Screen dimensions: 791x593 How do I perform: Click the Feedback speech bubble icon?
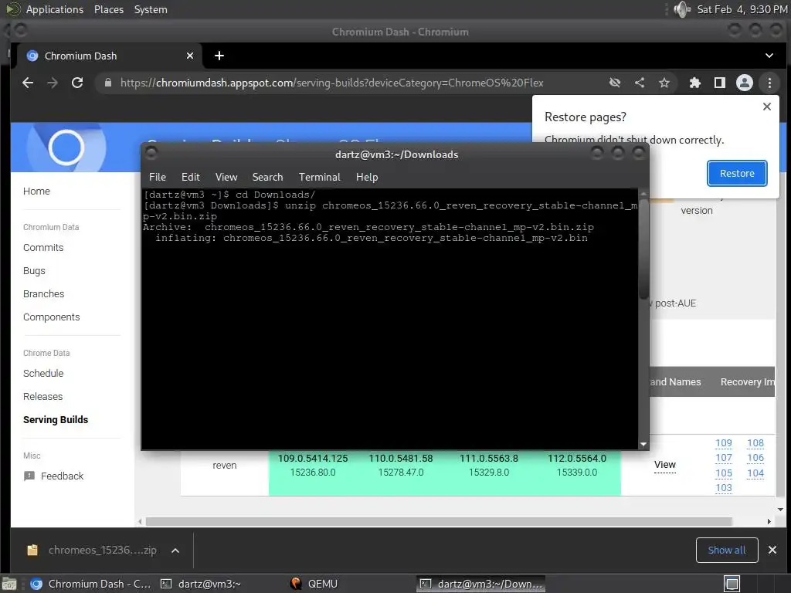coord(29,476)
